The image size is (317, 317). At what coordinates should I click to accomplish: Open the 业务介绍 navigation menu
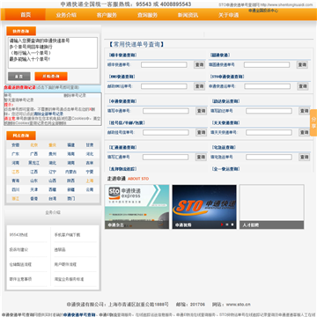pos(66,15)
